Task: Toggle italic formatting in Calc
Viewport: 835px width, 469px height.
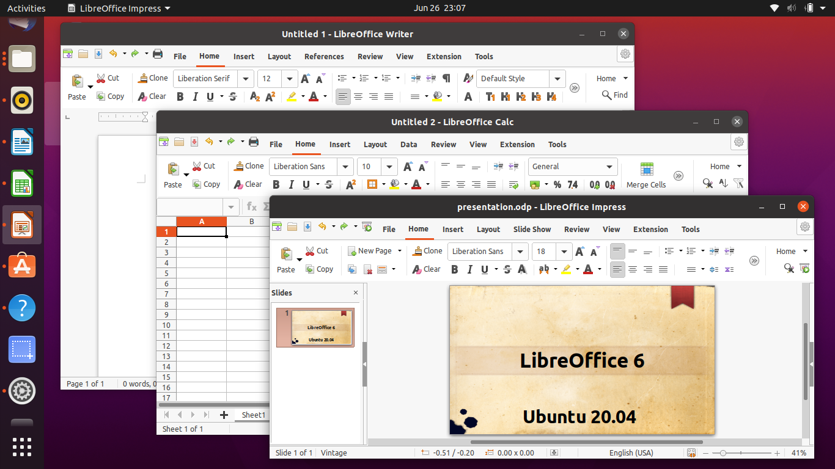Action: 291,184
